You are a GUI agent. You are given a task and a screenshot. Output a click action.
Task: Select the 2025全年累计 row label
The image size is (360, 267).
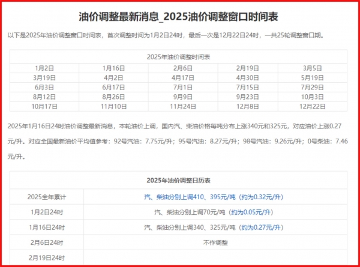click(47, 196)
